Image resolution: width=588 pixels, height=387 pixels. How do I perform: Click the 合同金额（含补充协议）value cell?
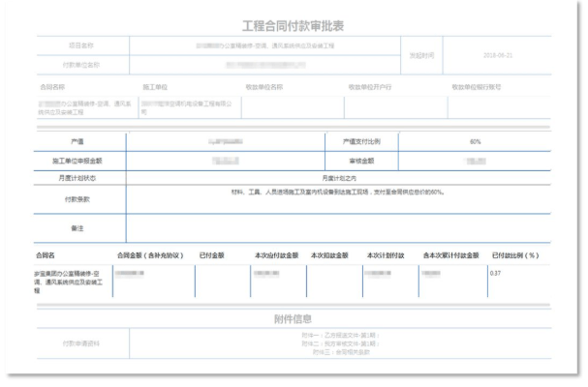tap(154, 281)
